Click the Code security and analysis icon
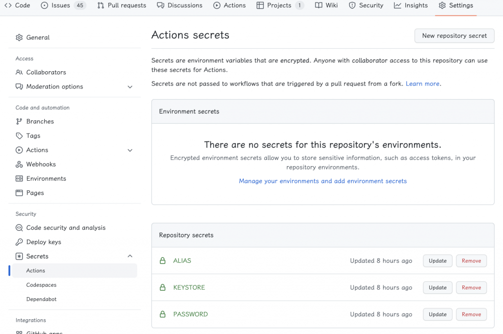Screen dimensions: 503x334 [19, 228]
